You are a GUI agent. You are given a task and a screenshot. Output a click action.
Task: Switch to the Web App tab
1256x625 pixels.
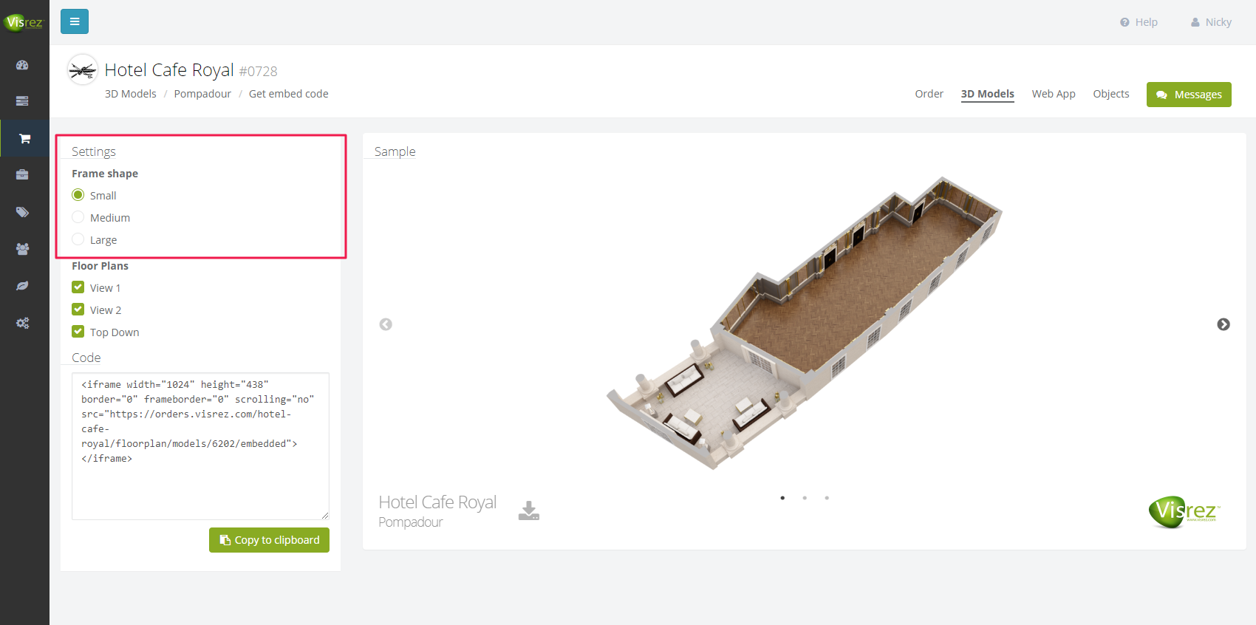(x=1054, y=94)
